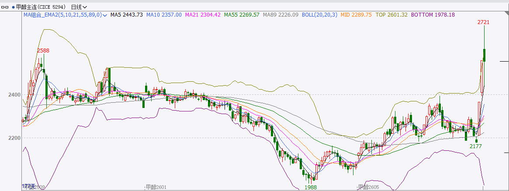Select the MA10 2357.00 indicator label

click(x=164, y=15)
